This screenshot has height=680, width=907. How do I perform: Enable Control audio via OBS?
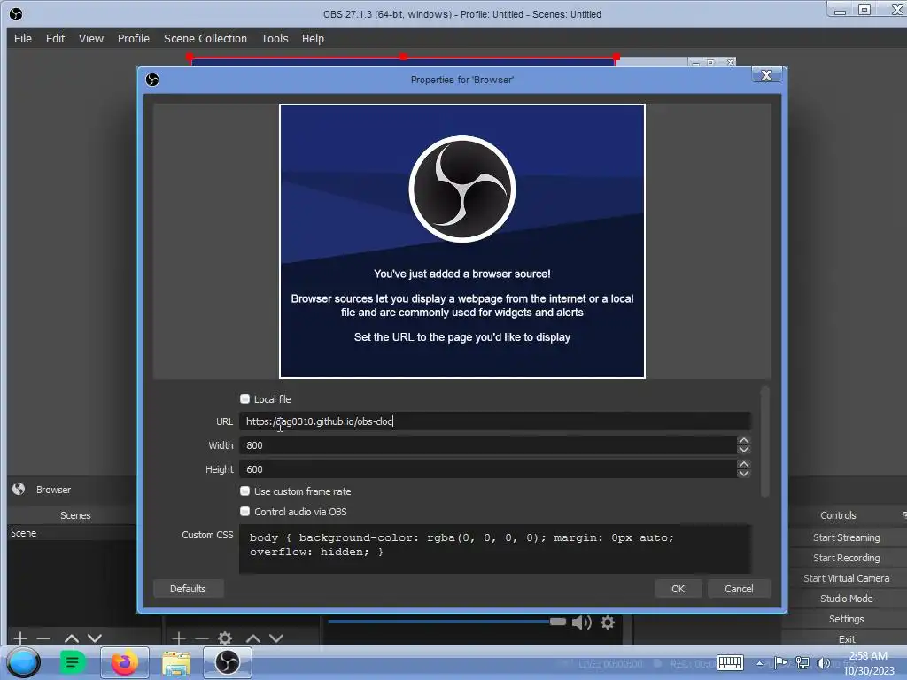click(x=244, y=511)
